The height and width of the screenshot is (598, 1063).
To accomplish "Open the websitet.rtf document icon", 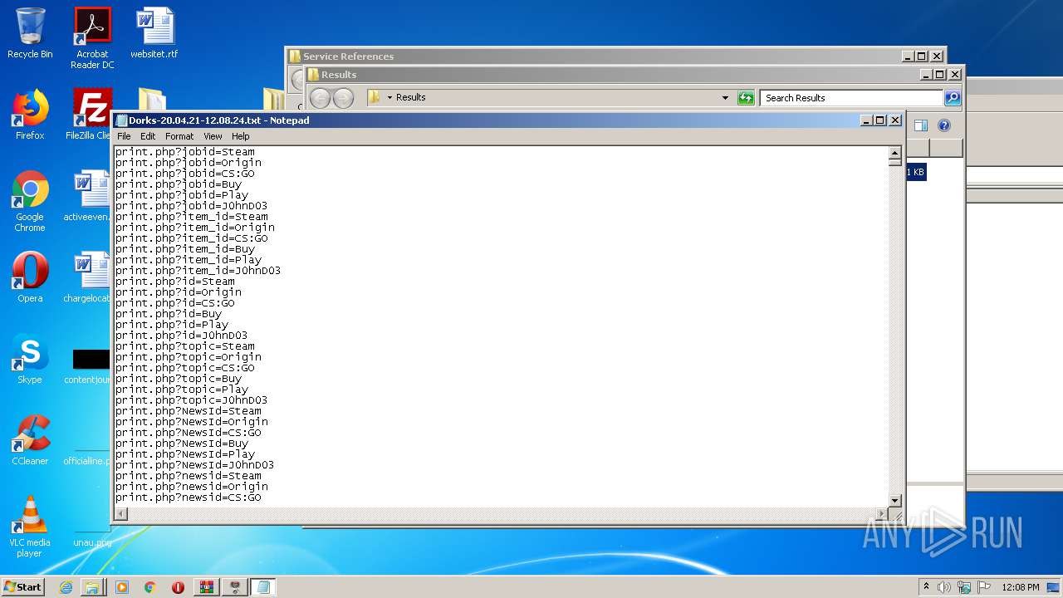I will point(154,33).
